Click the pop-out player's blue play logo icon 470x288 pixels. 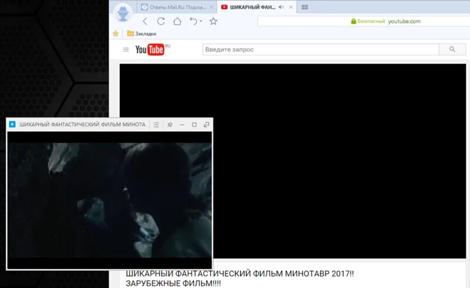point(12,124)
